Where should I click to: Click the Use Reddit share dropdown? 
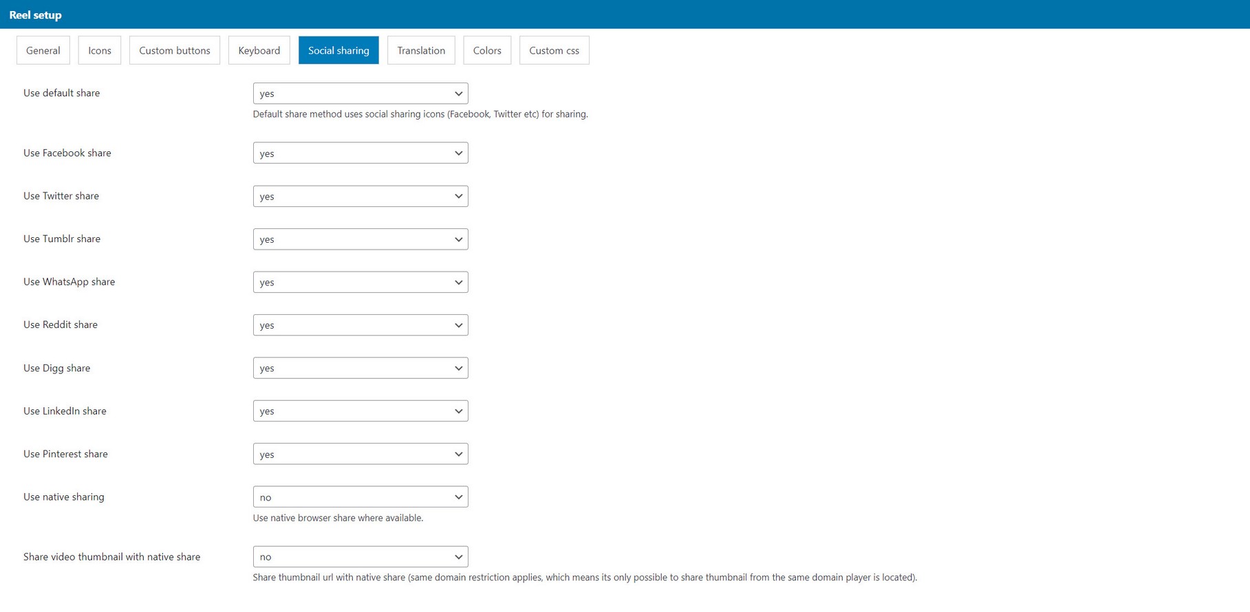tap(360, 325)
